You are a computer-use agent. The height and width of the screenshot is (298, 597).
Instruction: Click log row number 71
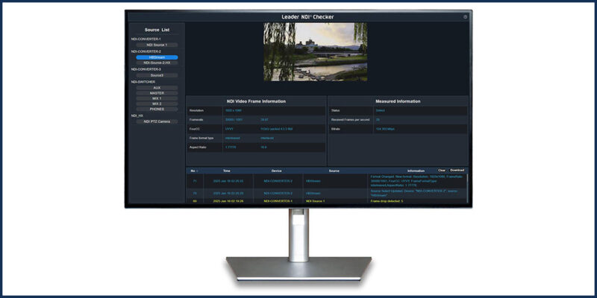click(195, 181)
